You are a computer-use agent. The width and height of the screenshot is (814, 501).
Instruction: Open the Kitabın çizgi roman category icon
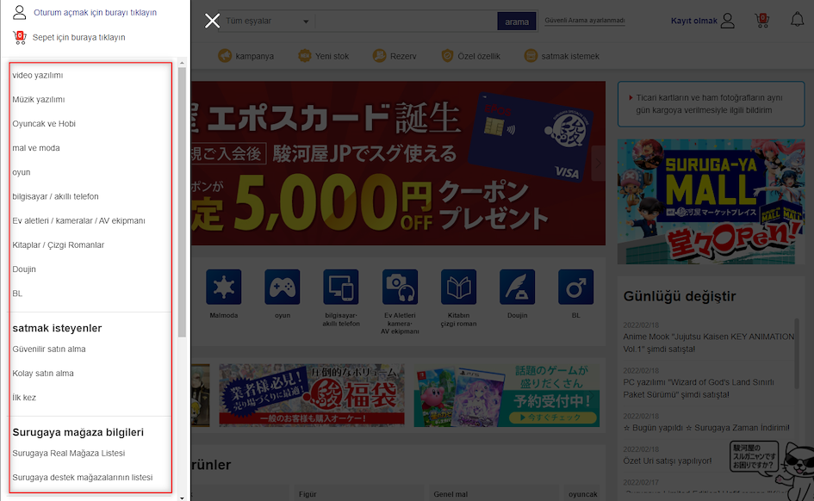click(458, 287)
